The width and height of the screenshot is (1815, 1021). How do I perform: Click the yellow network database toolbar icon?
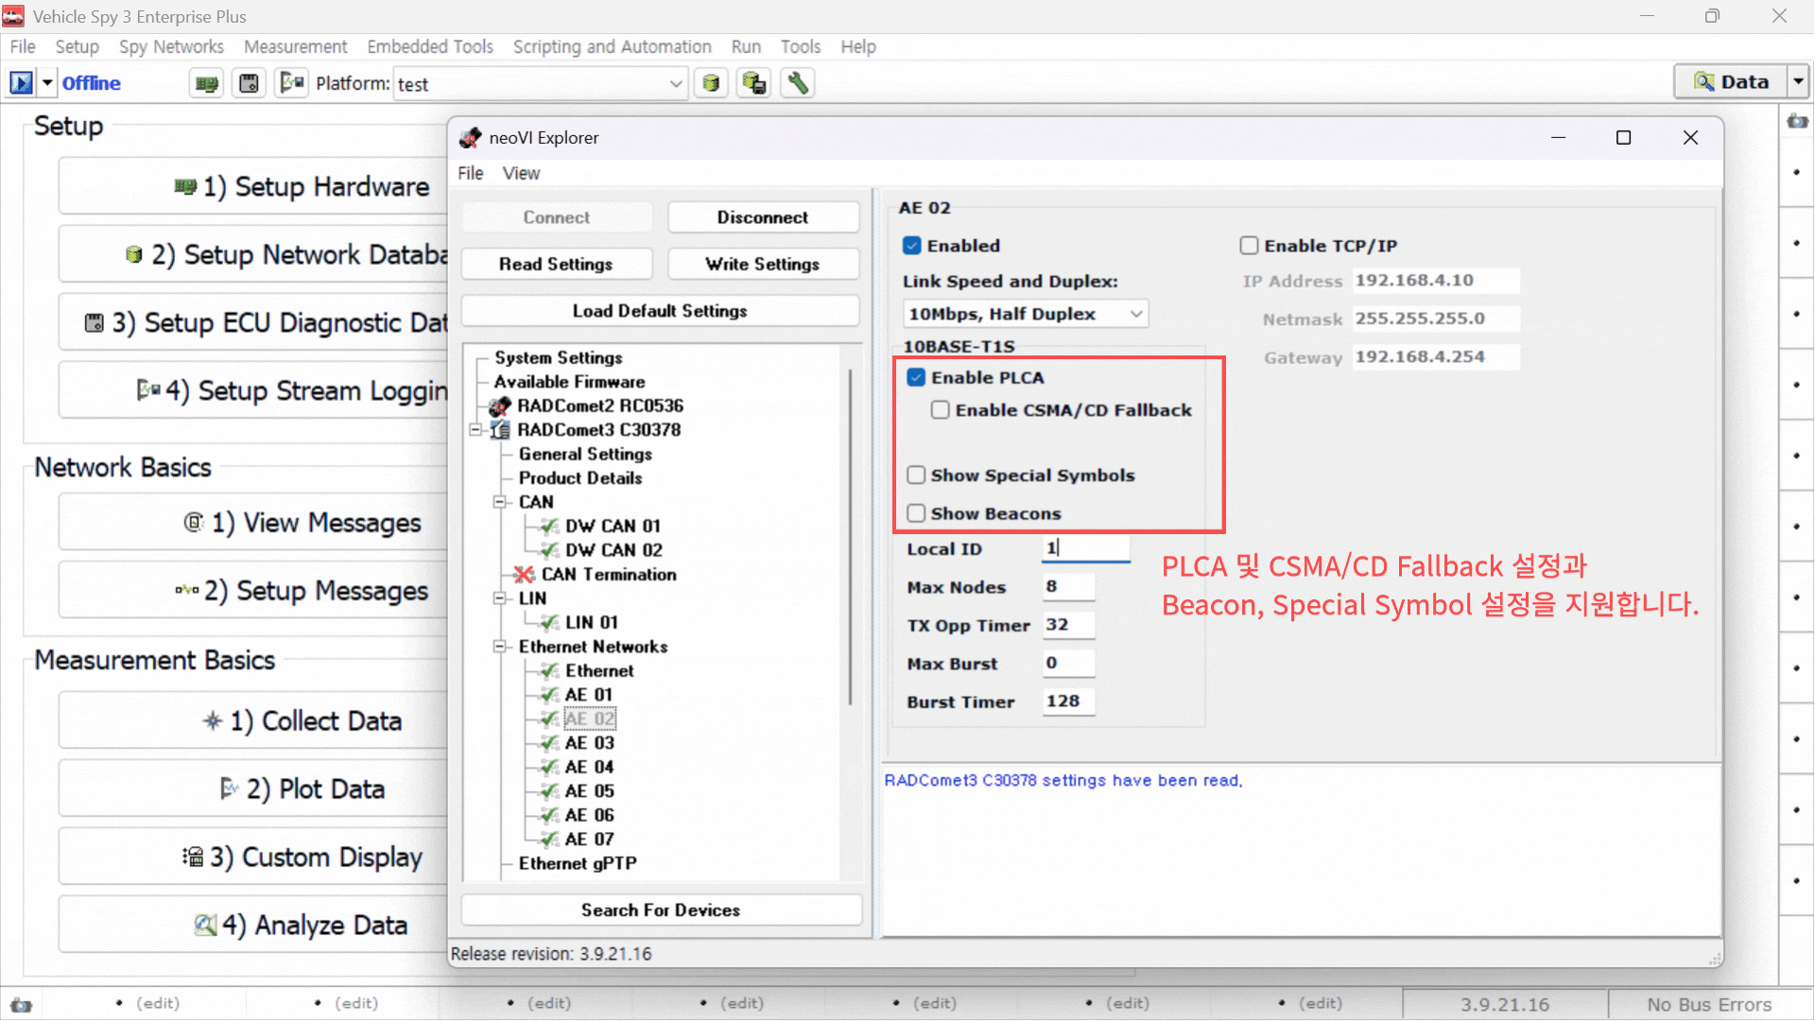711,83
